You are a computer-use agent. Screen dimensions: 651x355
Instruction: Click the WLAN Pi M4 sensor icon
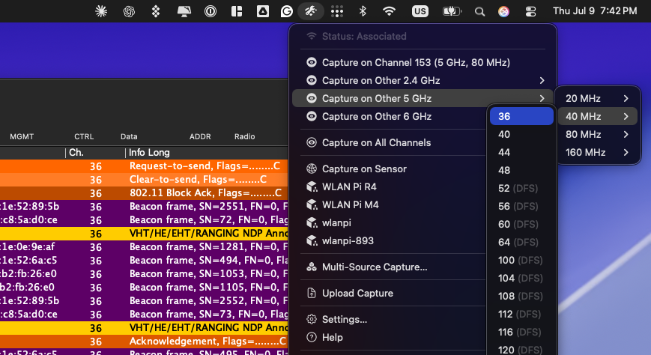coord(312,204)
